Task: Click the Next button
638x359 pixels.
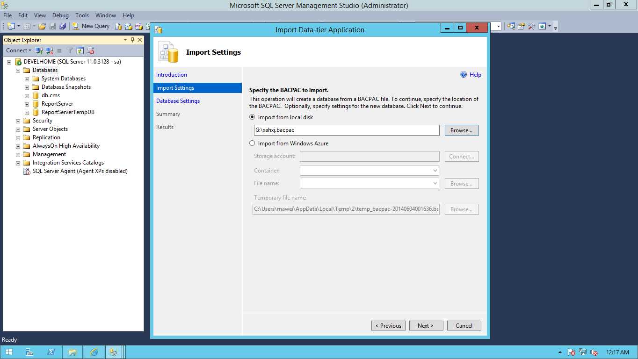Action: coord(426,326)
